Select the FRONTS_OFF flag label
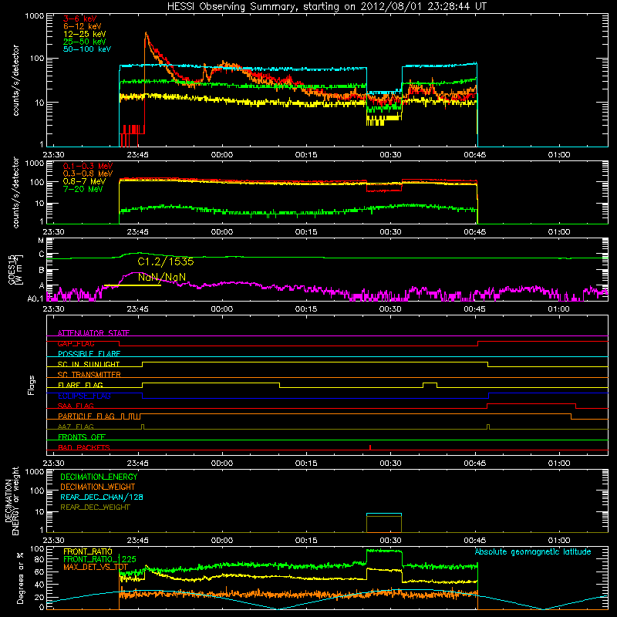Image resolution: width=617 pixels, height=617 pixels. [82, 437]
